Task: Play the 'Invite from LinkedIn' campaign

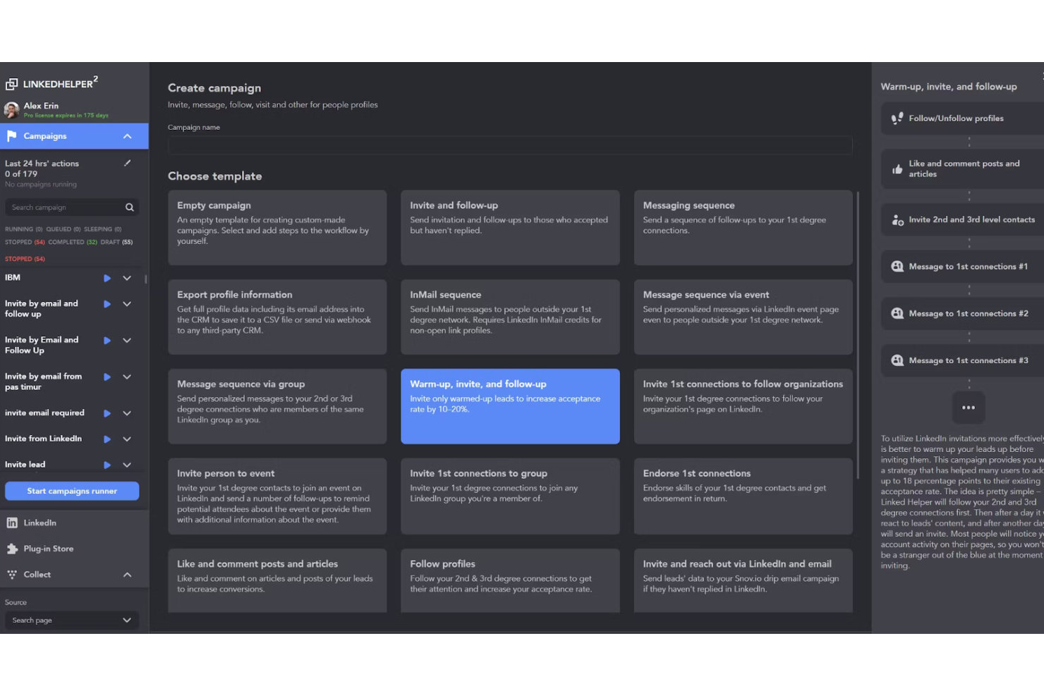Action: coord(107,439)
